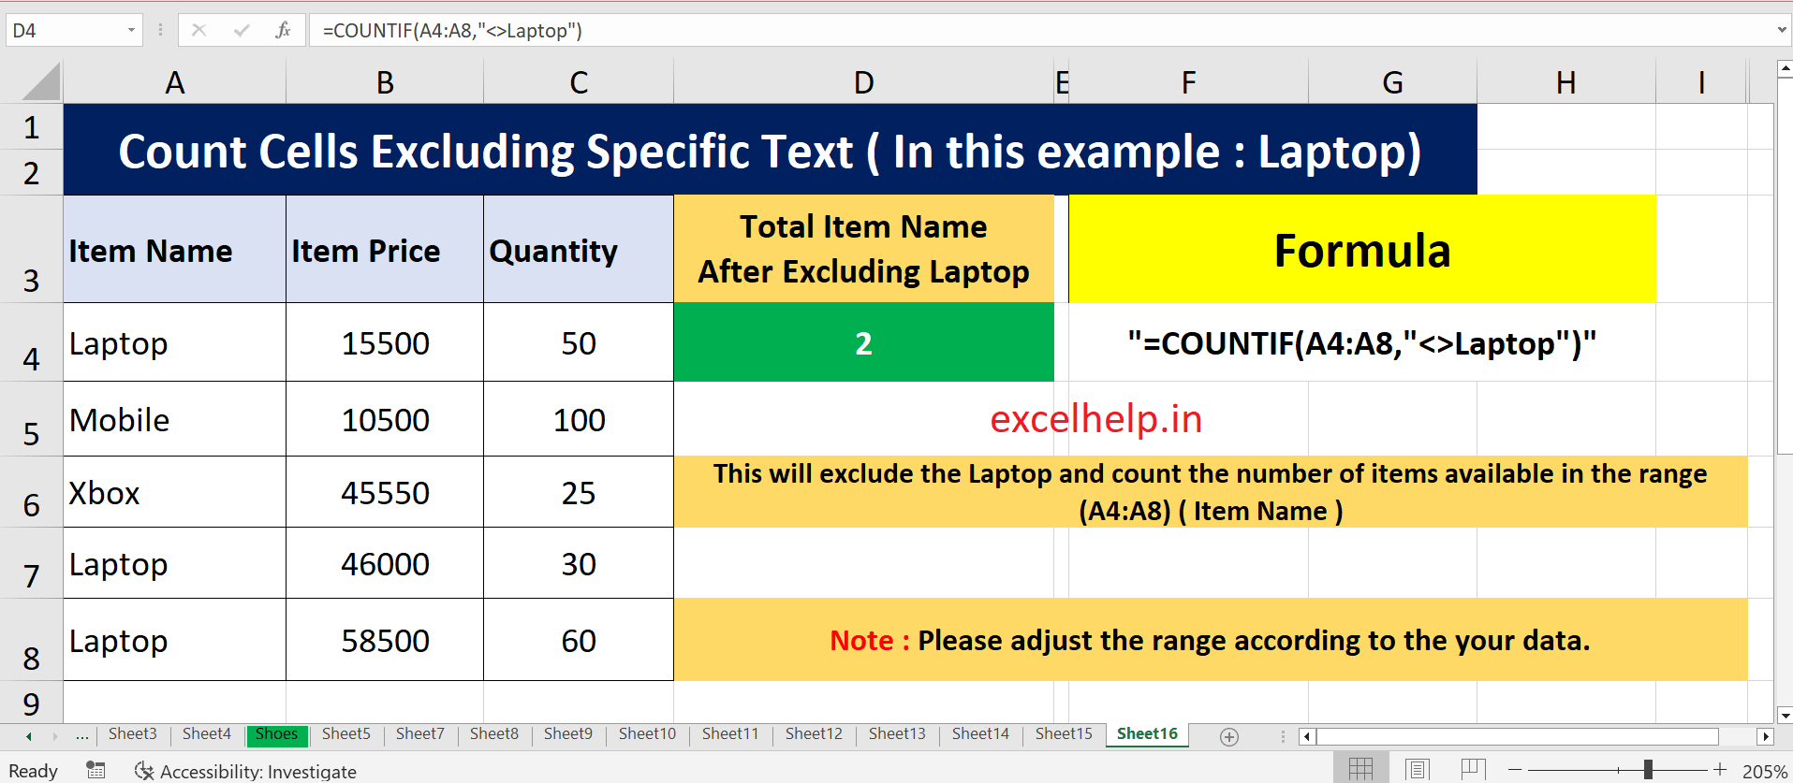This screenshot has height=783, width=1793.
Task: Click the Item Name header cell
Action: (174, 249)
